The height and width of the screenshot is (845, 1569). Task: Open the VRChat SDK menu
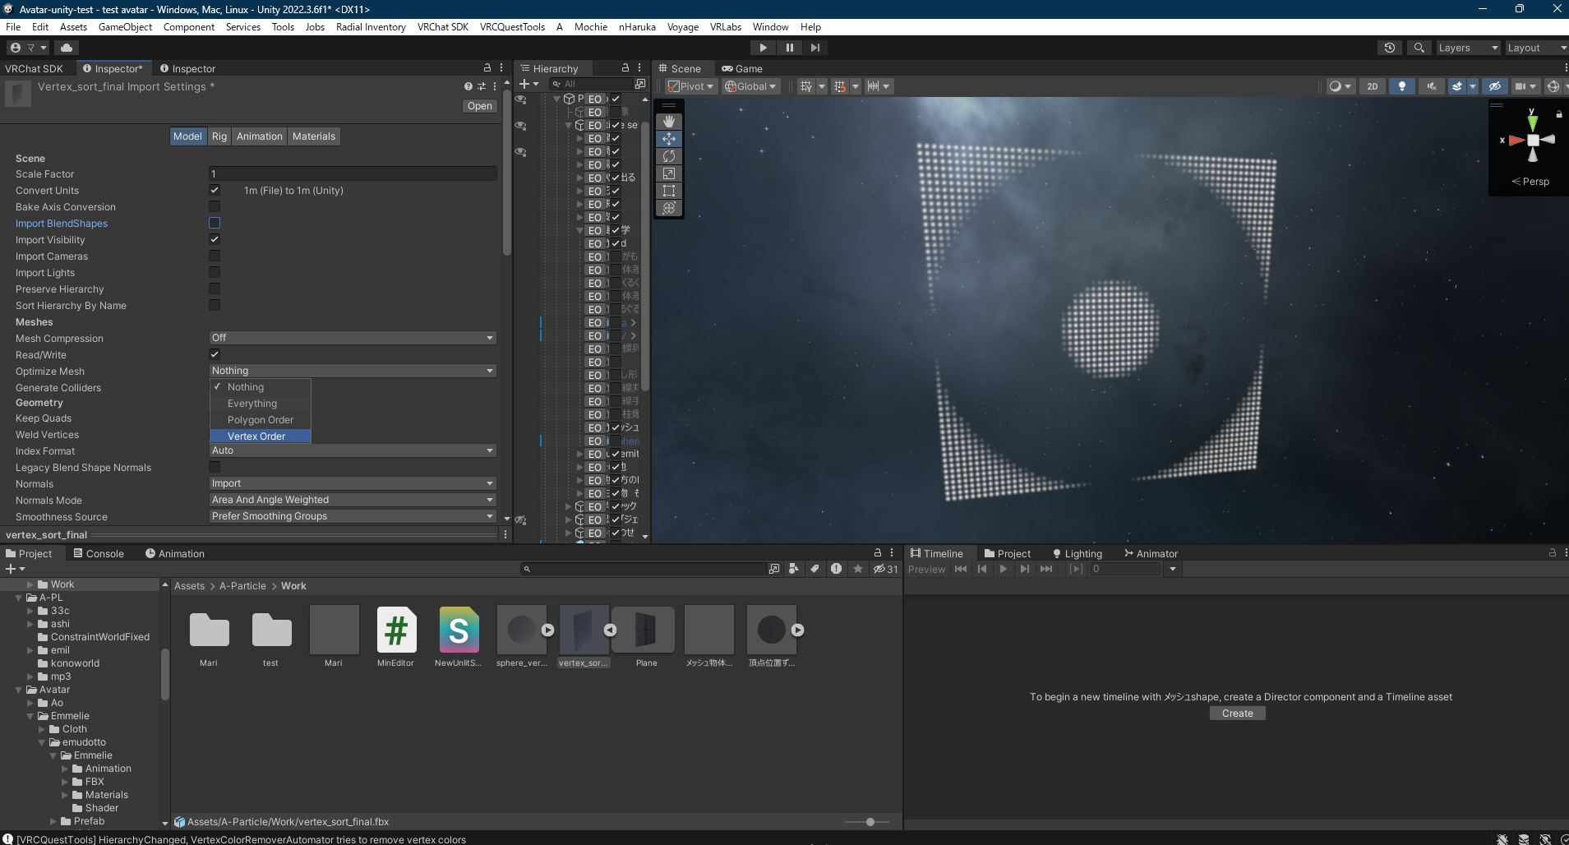click(442, 27)
